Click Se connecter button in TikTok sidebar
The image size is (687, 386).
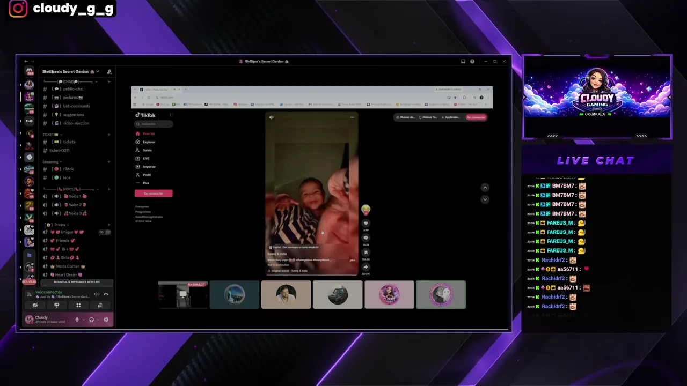point(154,194)
